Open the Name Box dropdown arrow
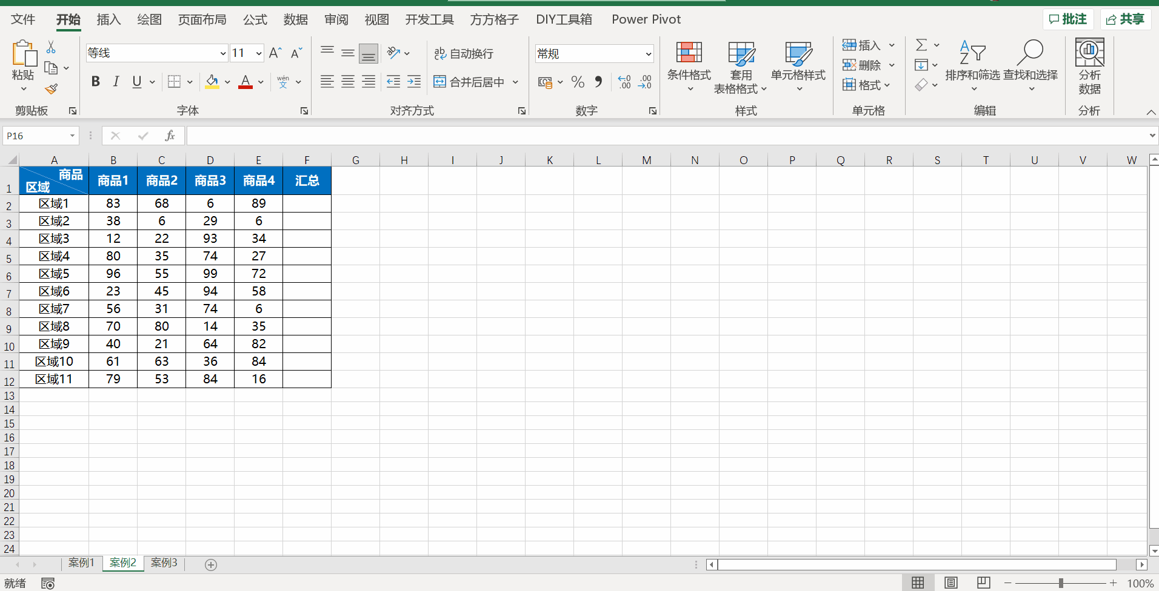This screenshot has height=591, width=1159. pyautogui.click(x=72, y=136)
